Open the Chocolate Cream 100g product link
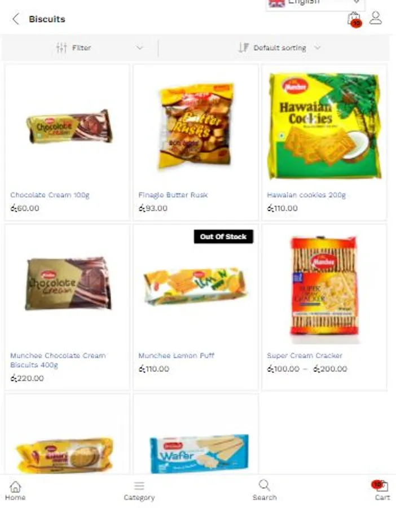Screen dimensions: 396x508 pyautogui.click(x=50, y=195)
